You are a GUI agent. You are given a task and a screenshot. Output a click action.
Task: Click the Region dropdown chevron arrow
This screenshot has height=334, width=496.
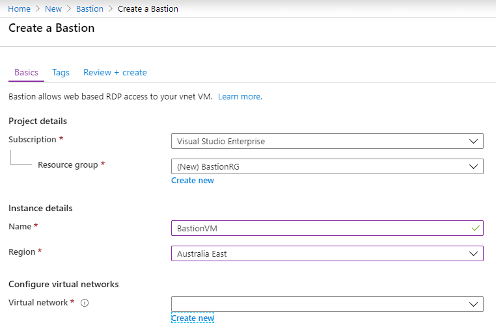(473, 254)
